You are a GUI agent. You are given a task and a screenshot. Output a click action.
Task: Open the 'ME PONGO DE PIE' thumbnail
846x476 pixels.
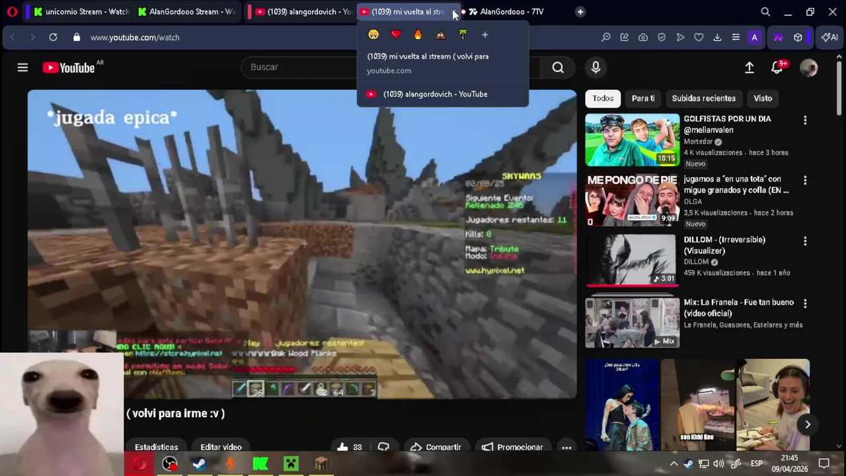(x=632, y=200)
